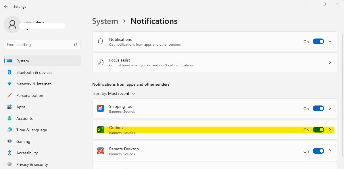Screen dimensions: 344x169
Task: Click the Notifications bell icon
Action: (x=101, y=41)
